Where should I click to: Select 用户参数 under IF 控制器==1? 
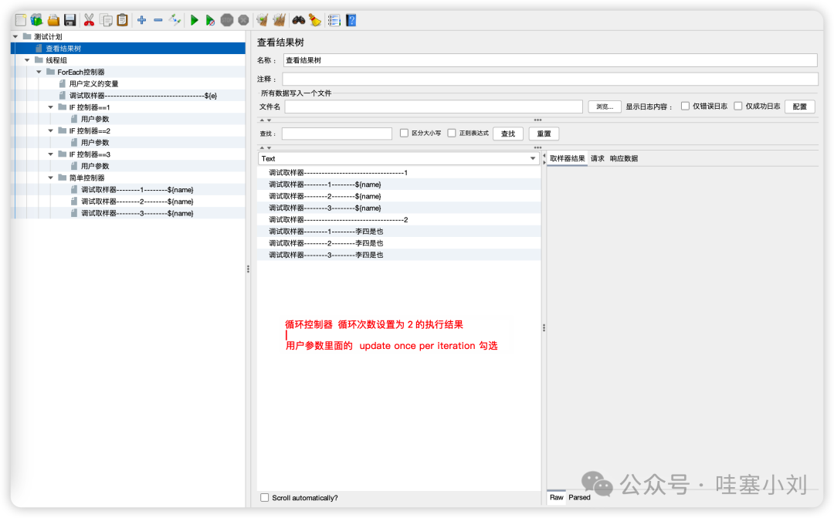coord(95,119)
